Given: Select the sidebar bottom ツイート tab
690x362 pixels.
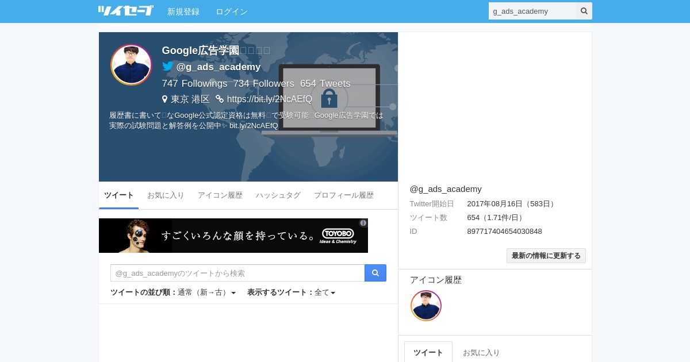Looking at the screenshot, I should click(428, 352).
